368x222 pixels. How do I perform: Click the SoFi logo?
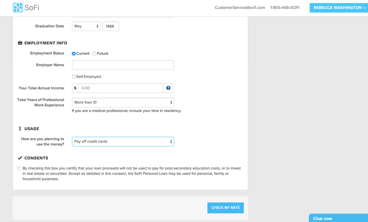(x=26, y=8)
